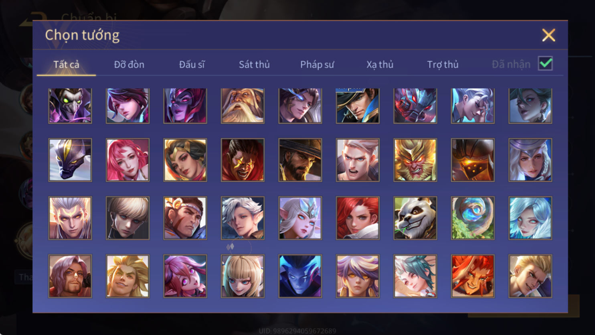
Task: Select the hero with black straw hat
Action: [300, 160]
